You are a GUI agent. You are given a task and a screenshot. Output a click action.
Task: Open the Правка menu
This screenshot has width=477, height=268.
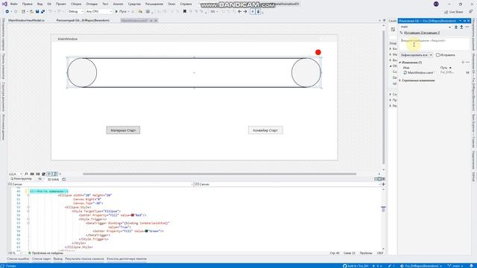pyautogui.click(x=28, y=4)
